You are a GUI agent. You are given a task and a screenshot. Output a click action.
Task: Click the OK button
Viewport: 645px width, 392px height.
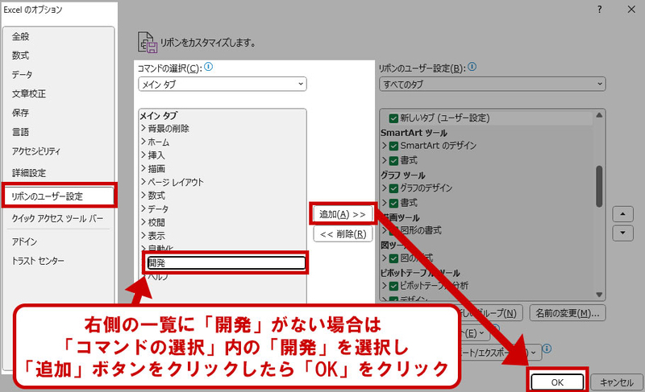pos(557,382)
